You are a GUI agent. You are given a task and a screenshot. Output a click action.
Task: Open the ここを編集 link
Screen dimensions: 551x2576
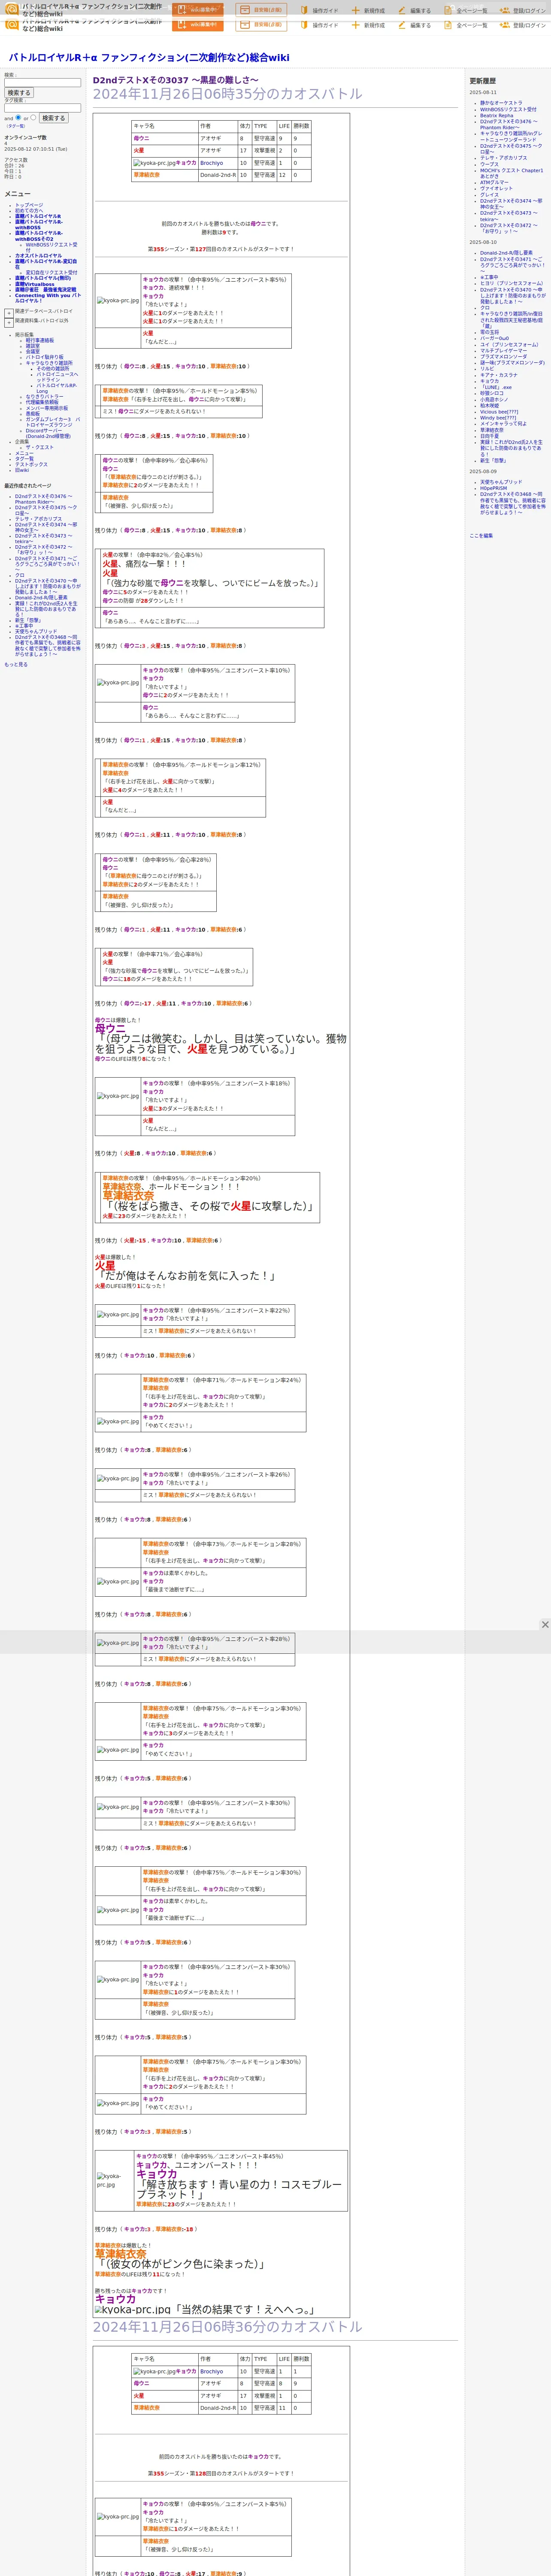click(481, 536)
